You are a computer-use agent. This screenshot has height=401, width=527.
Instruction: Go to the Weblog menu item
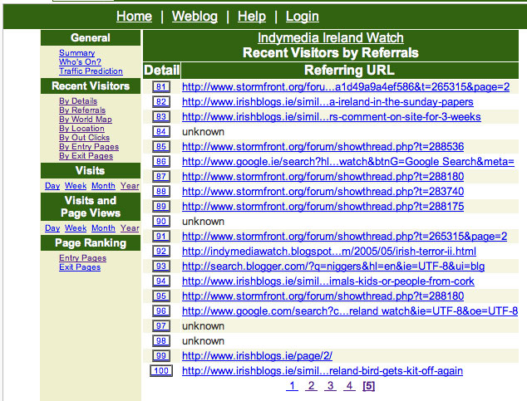point(195,17)
